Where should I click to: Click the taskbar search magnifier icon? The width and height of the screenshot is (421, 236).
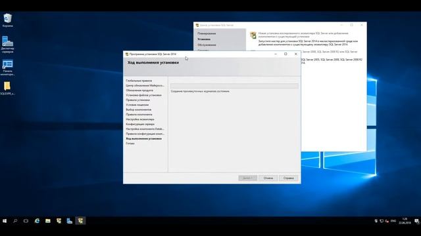15,221
